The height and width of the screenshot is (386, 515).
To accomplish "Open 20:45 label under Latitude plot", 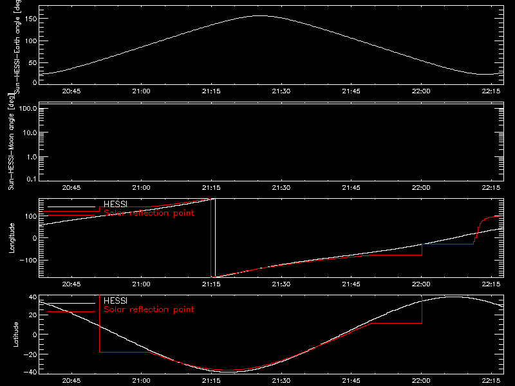I will coord(71,381).
